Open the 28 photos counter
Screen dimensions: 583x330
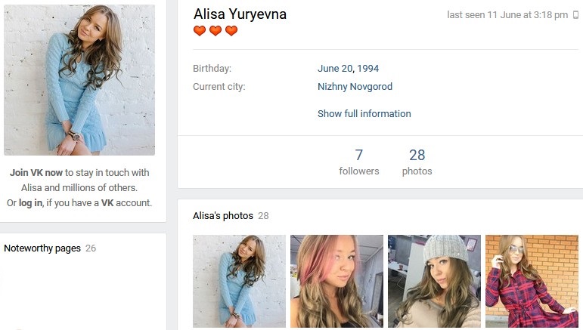coord(417,162)
